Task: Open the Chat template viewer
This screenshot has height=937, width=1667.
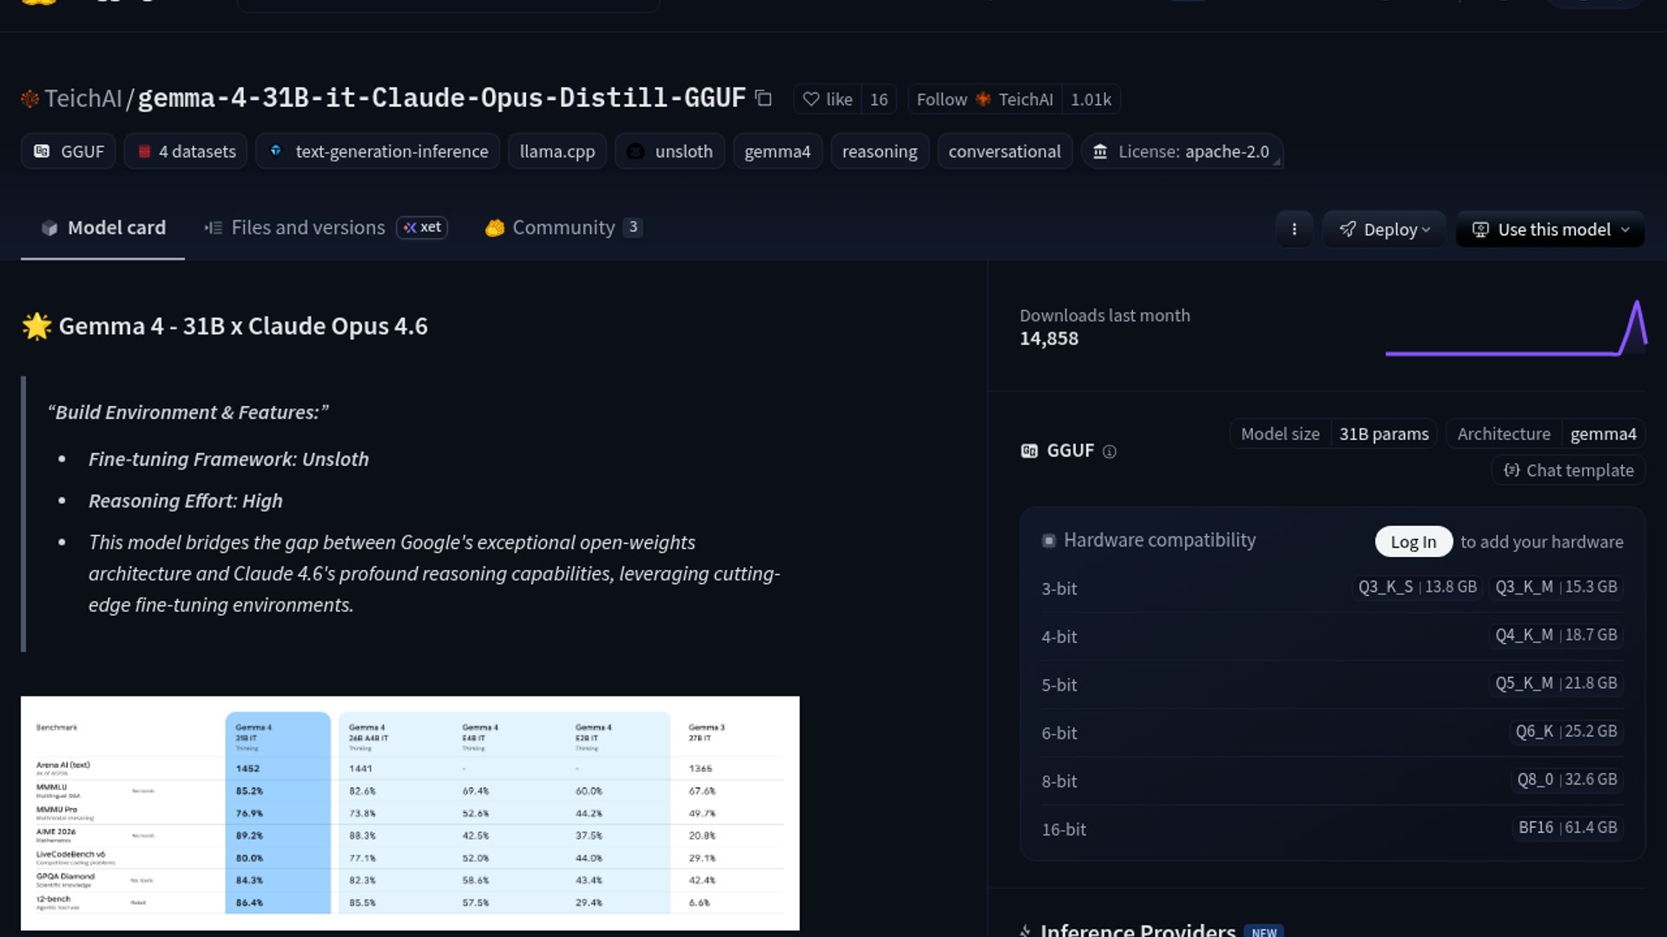Action: pyautogui.click(x=1568, y=470)
